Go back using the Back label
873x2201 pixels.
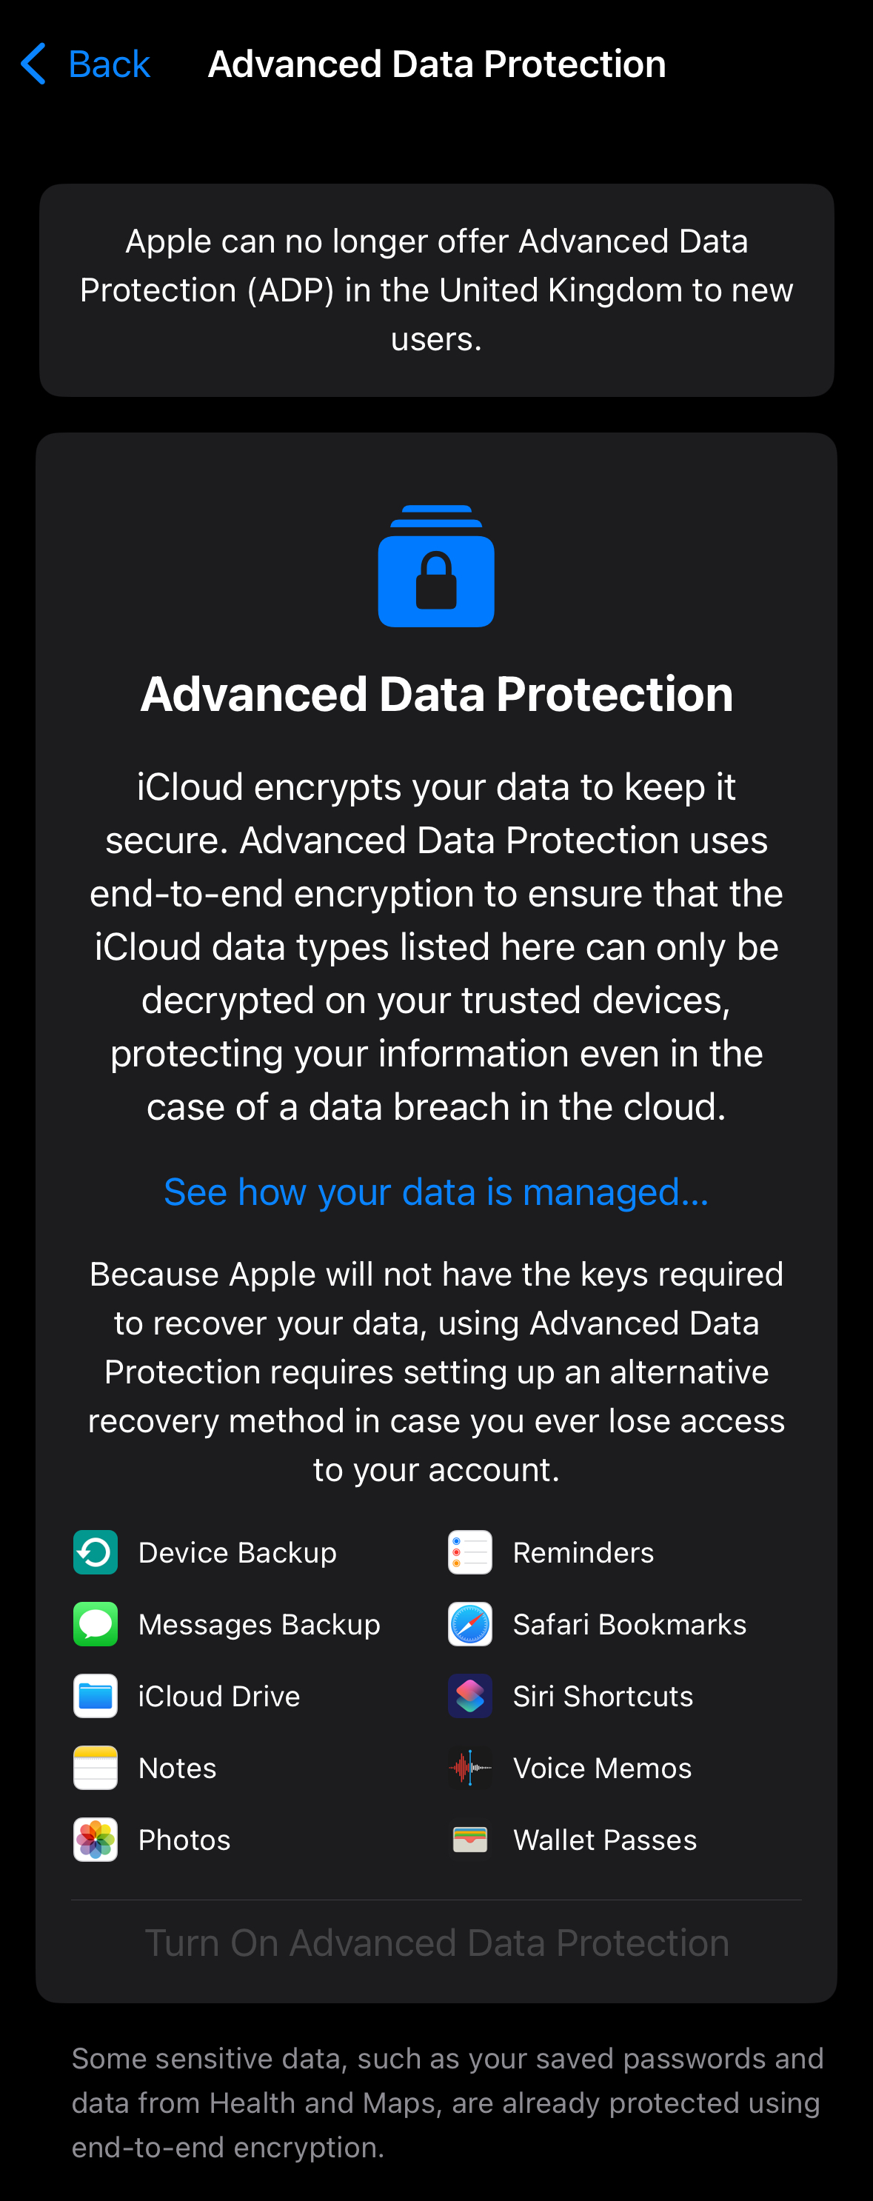[x=109, y=64]
